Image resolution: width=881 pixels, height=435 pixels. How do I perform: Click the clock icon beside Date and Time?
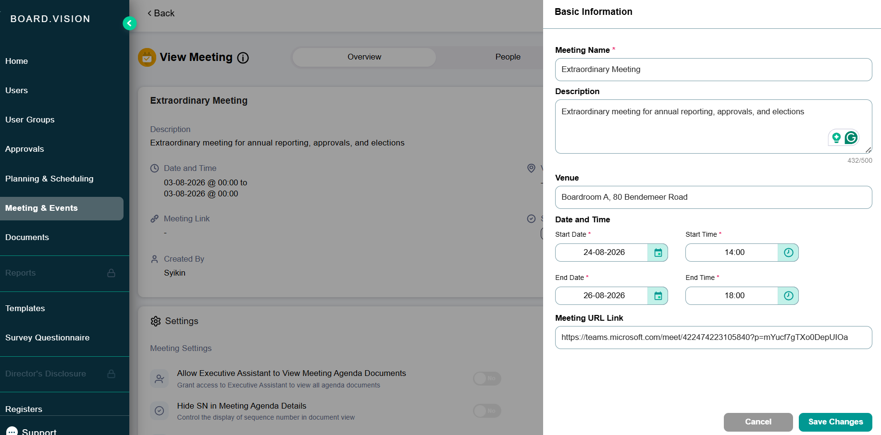[x=154, y=169]
